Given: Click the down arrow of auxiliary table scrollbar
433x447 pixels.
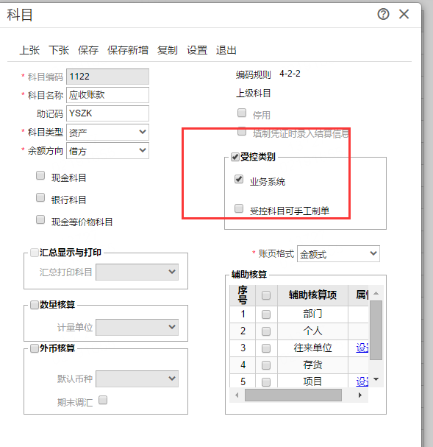Looking at the screenshot, I should click(376, 379).
